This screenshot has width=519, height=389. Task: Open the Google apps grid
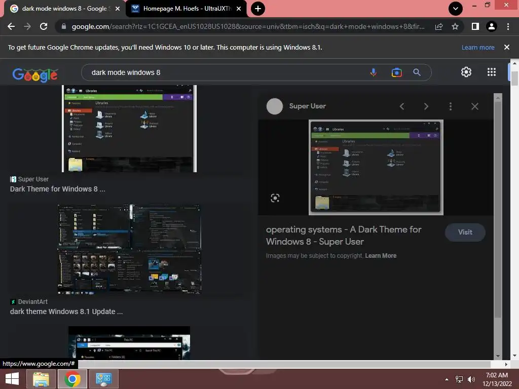[x=492, y=72]
